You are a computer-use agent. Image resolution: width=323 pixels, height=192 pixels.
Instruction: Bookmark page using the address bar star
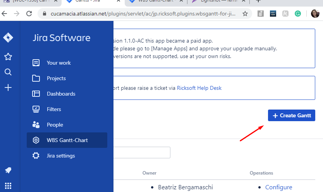pos(245,14)
